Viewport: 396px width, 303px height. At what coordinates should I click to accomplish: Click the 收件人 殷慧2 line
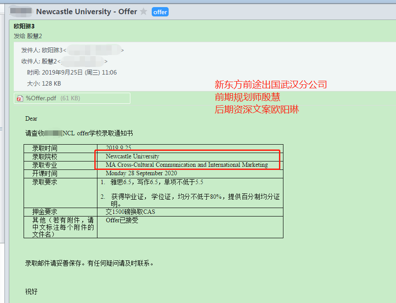pos(65,61)
